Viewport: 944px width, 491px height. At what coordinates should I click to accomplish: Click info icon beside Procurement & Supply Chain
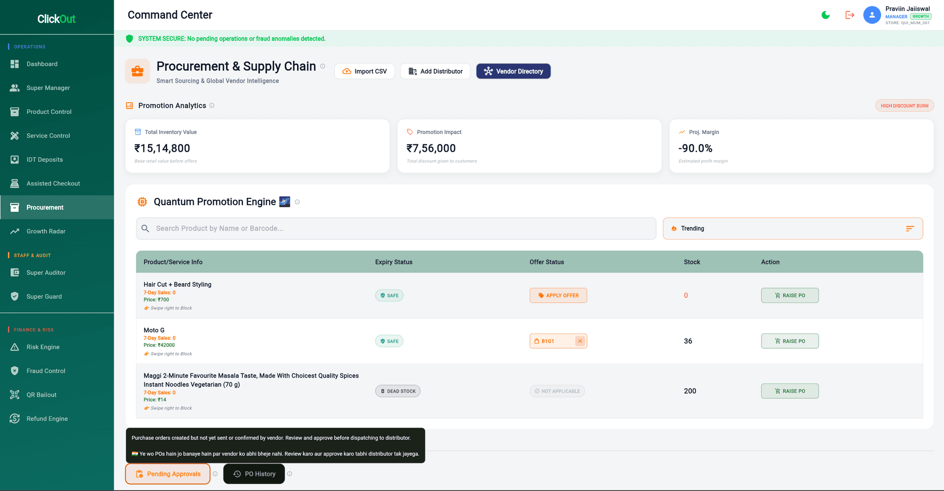pyautogui.click(x=323, y=66)
